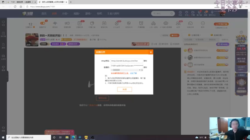Click the right arrow of stream key scrollbar

(140, 70)
